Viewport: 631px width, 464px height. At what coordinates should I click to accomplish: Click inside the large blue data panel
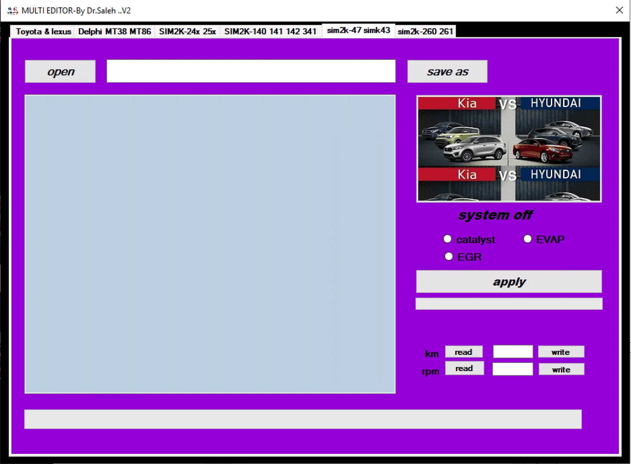(x=210, y=244)
